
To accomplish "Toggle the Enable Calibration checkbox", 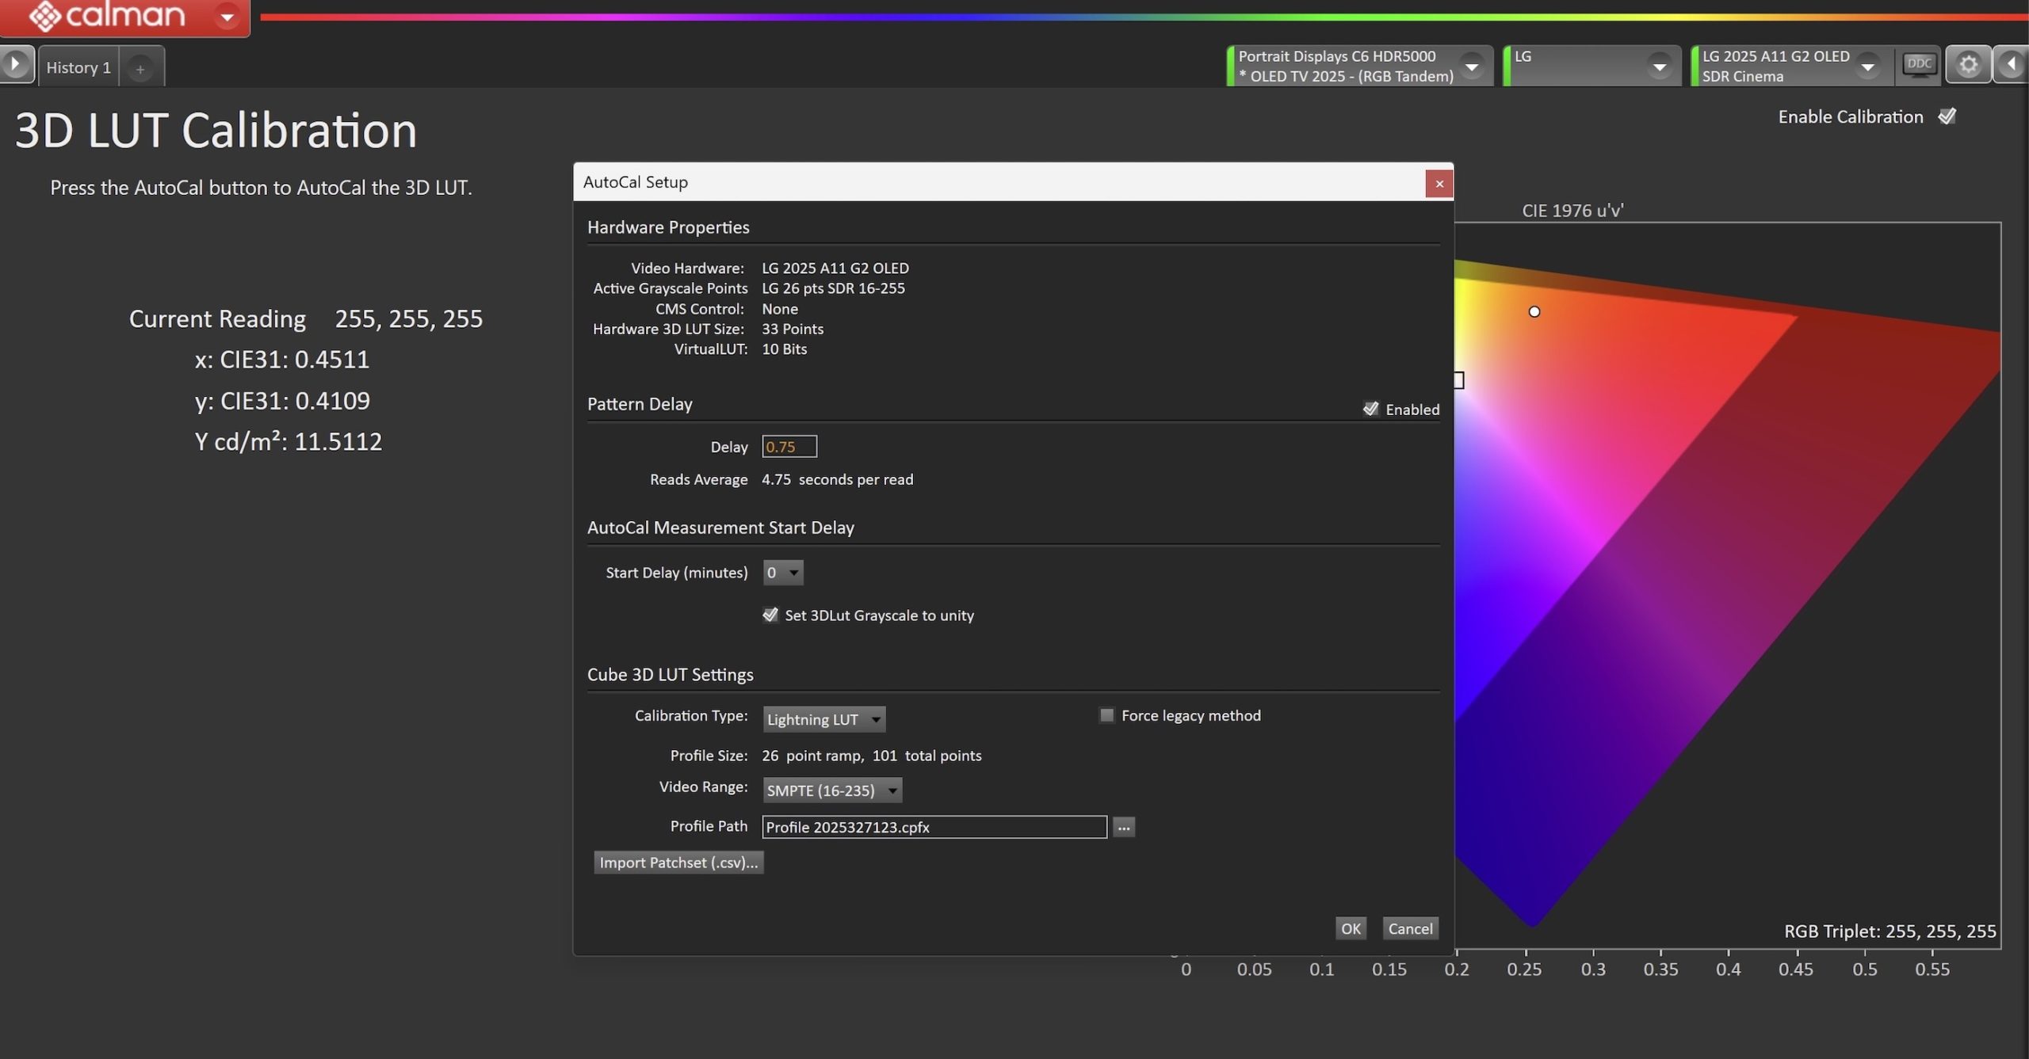I will 1947,116.
